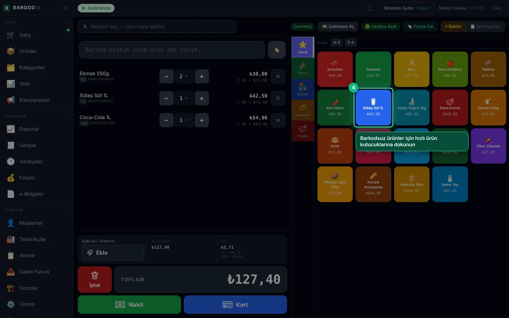This screenshot has width=509, height=318.
Task: Open Depolar in the sidebar
Action: coord(36,288)
